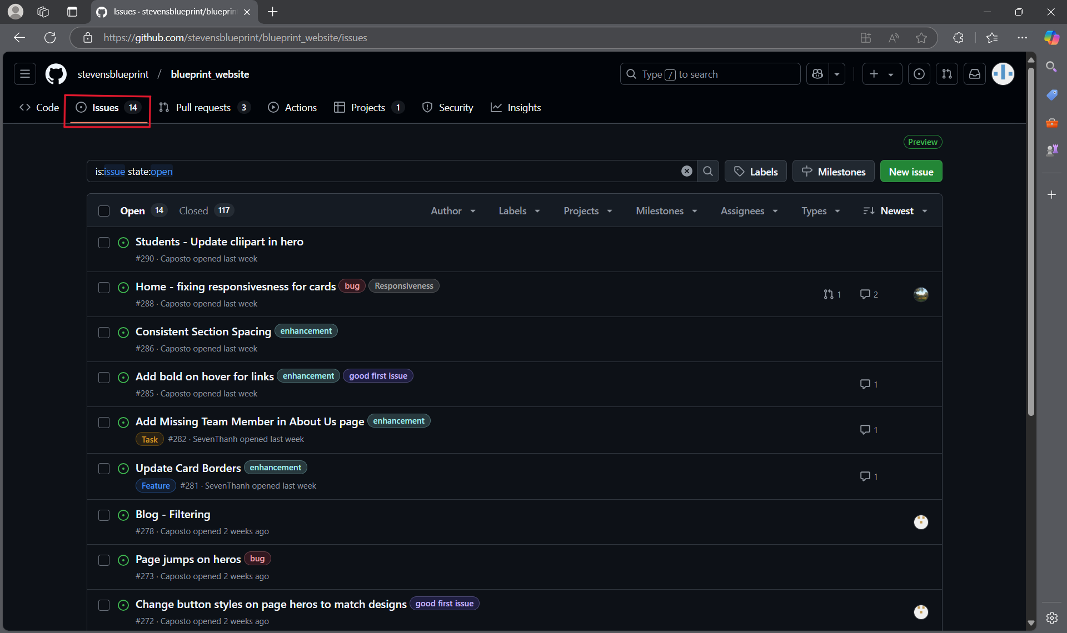Open Copilot chat icon in header
This screenshot has width=1067, height=633.
(817, 74)
